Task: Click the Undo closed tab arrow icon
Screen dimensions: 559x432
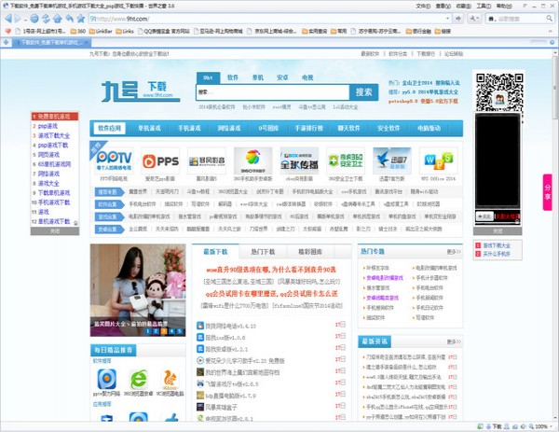Action: [69, 19]
